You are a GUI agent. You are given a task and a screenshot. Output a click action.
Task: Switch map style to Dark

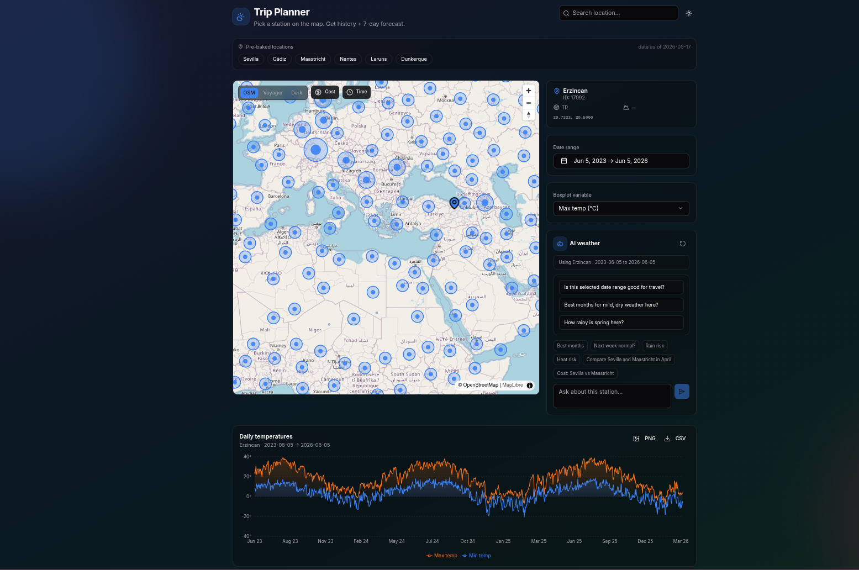point(297,93)
